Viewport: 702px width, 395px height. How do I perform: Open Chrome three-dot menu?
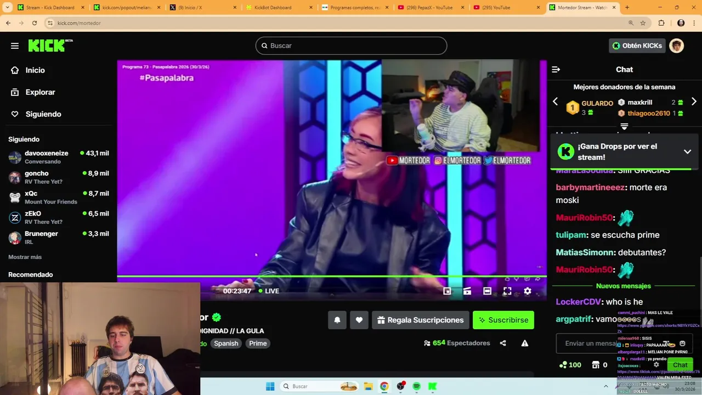(x=694, y=23)
